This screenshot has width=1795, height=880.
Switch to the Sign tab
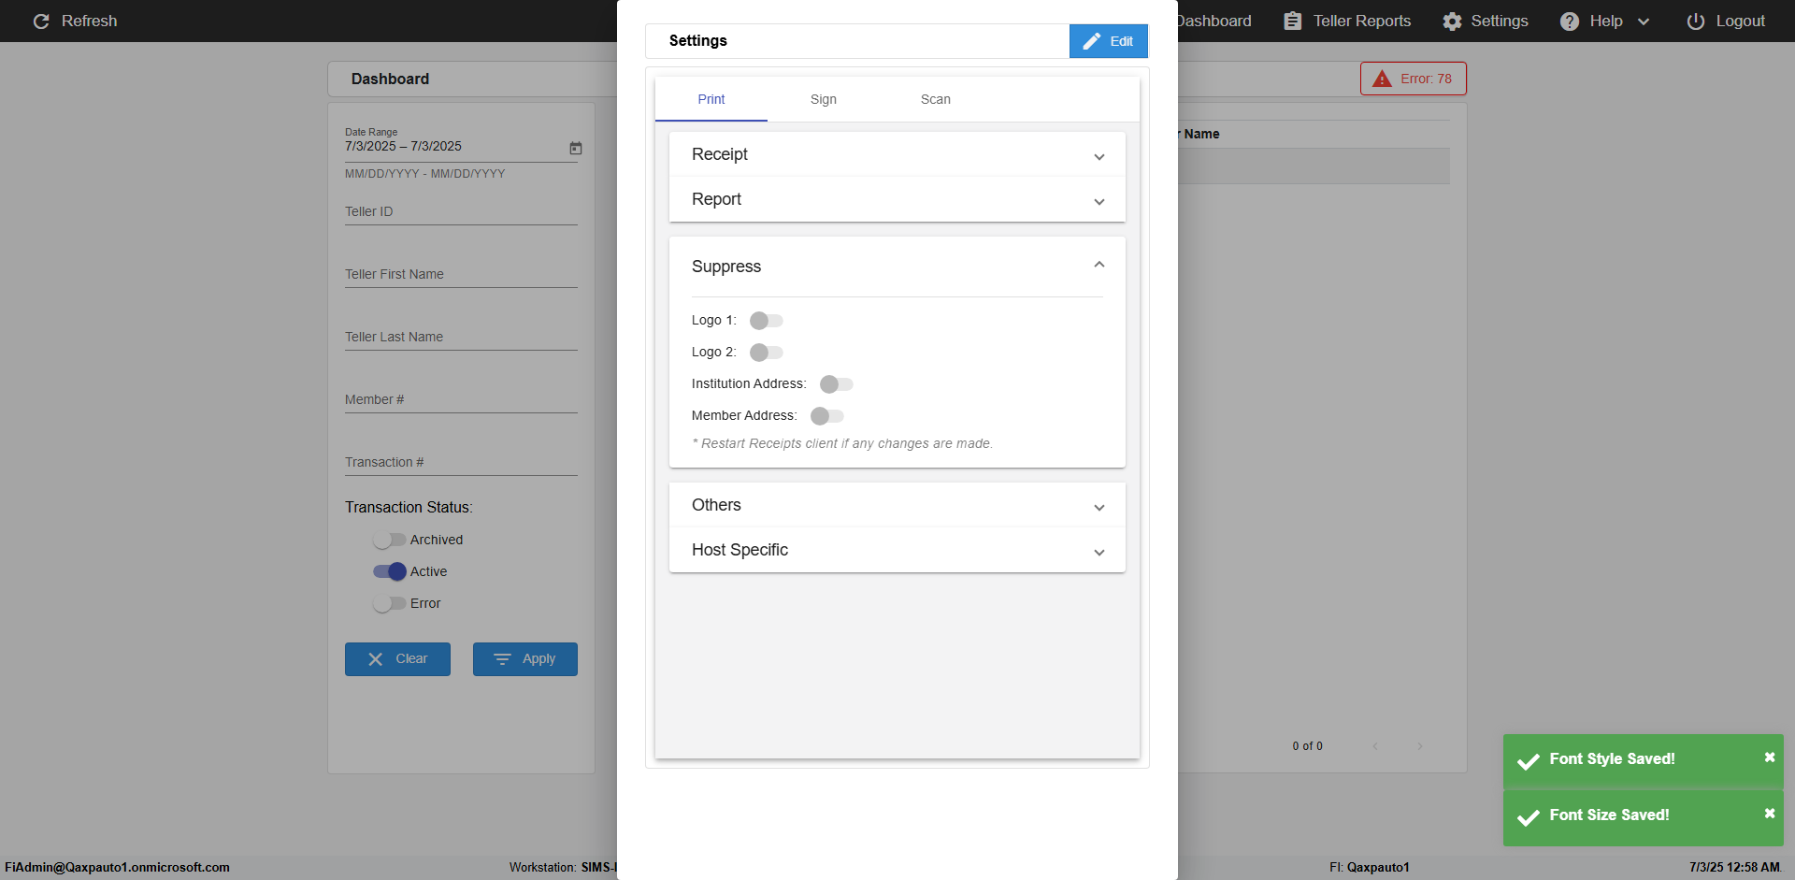(x=824, y=99)
